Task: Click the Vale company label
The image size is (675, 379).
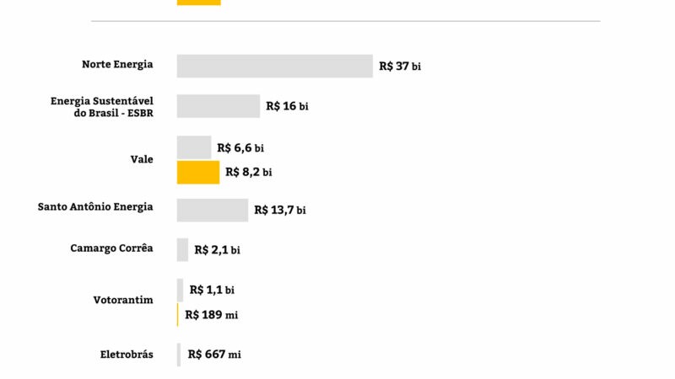Action: (142, 159)
